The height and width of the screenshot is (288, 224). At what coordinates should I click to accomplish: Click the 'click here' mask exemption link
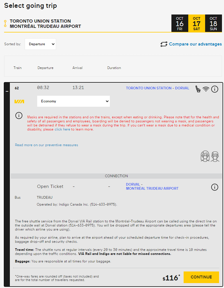tap(62, 129)
